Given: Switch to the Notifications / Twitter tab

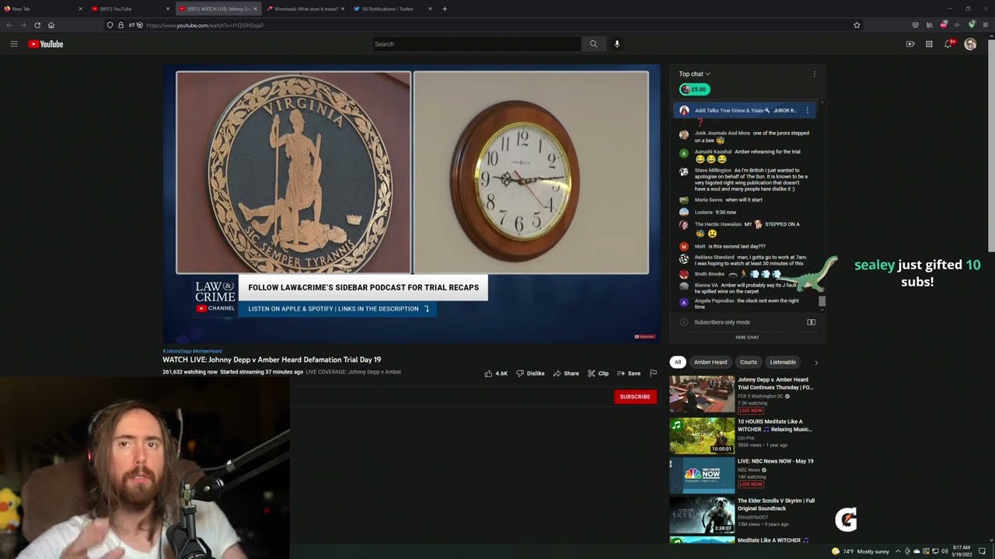Looking at the screenshot, I should point(393,9).
